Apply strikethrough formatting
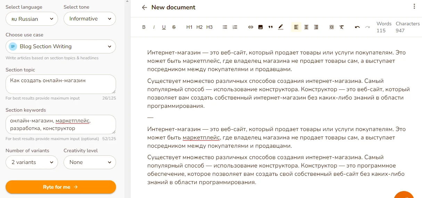422x198 pixels. 174,27
